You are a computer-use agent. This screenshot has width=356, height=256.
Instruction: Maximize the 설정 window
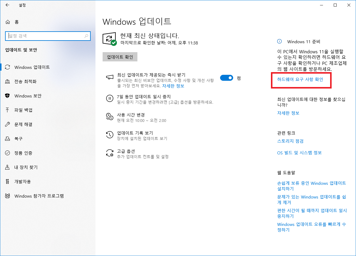(x=335, y=5)
